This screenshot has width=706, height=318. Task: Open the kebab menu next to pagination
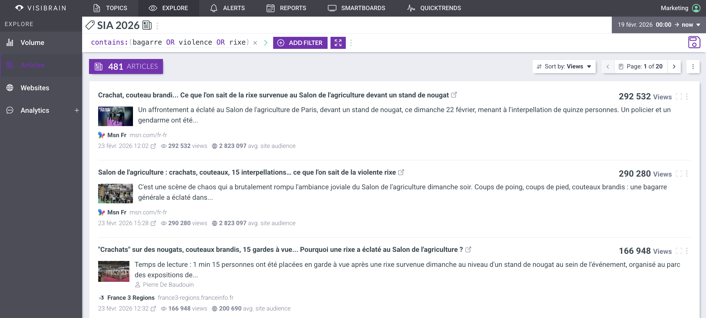[693, 66]
